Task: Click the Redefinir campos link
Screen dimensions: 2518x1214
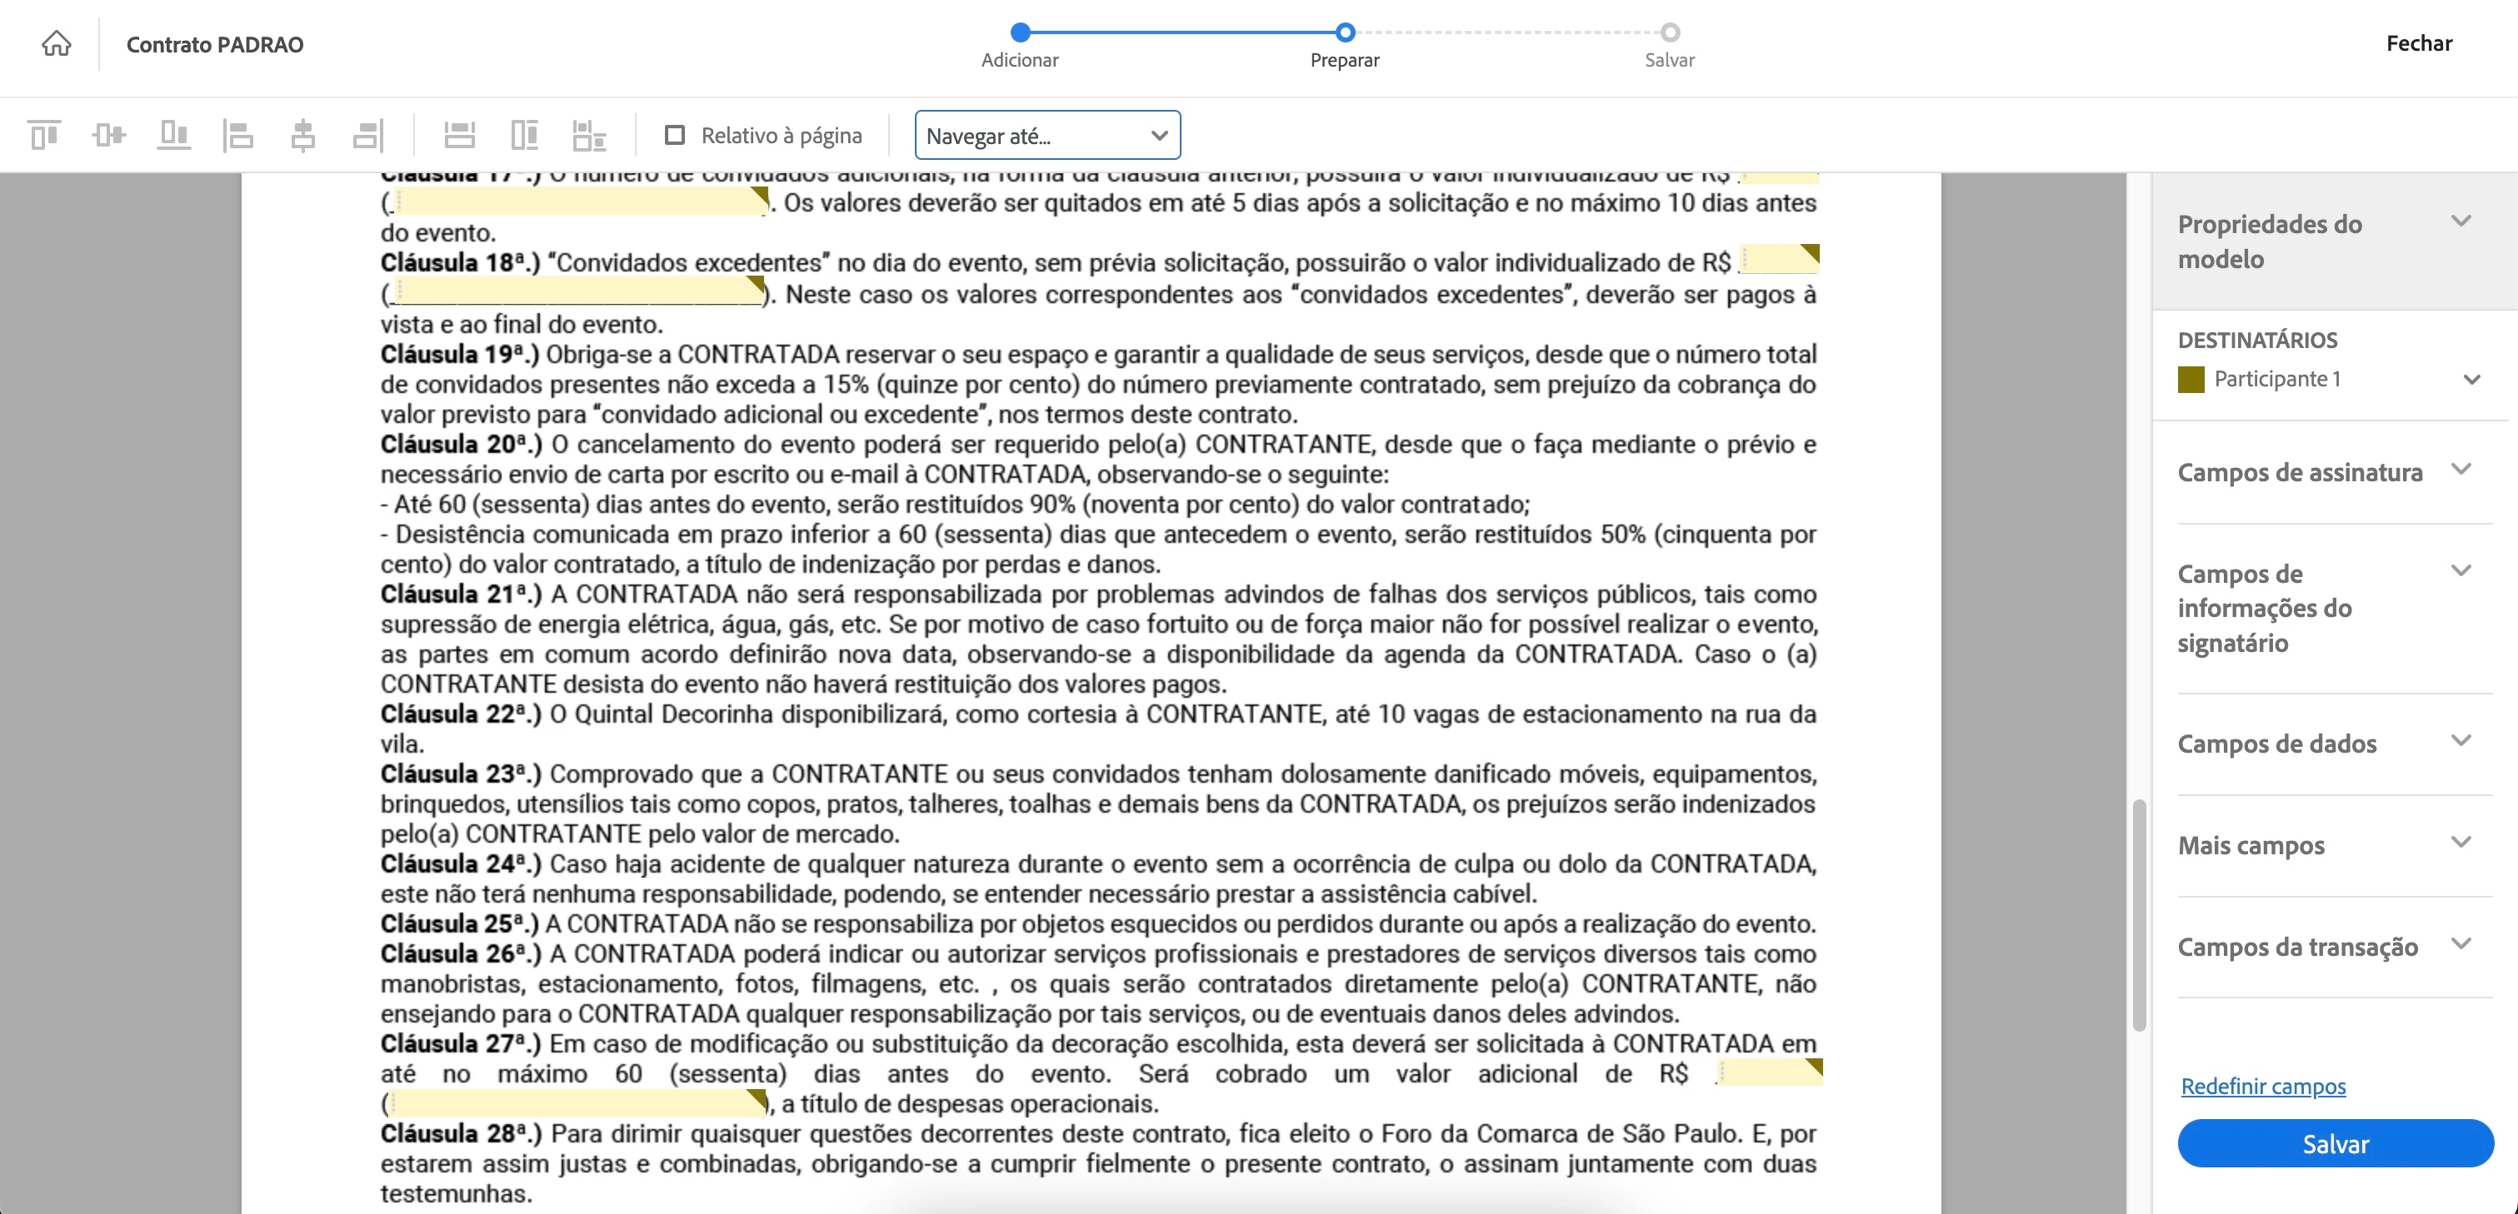Action: [x=2263, y=1086]
